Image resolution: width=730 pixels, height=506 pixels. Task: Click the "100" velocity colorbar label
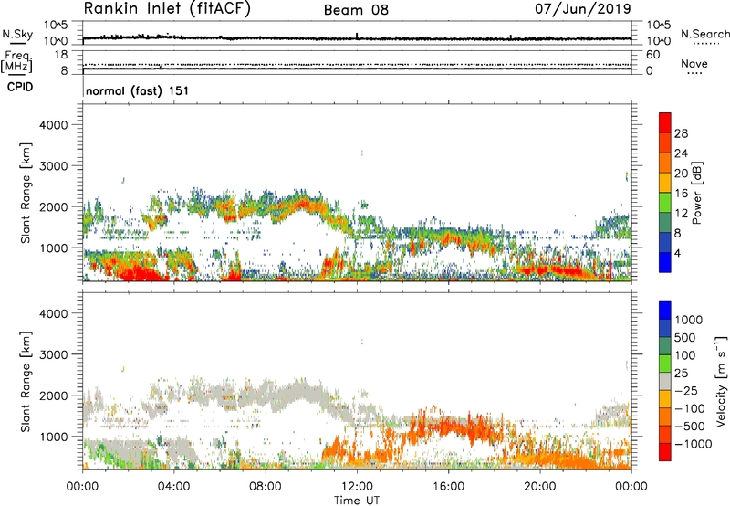click(684, 355)
